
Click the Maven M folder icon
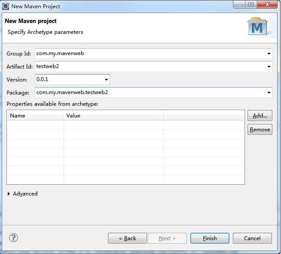coord(257,26)
